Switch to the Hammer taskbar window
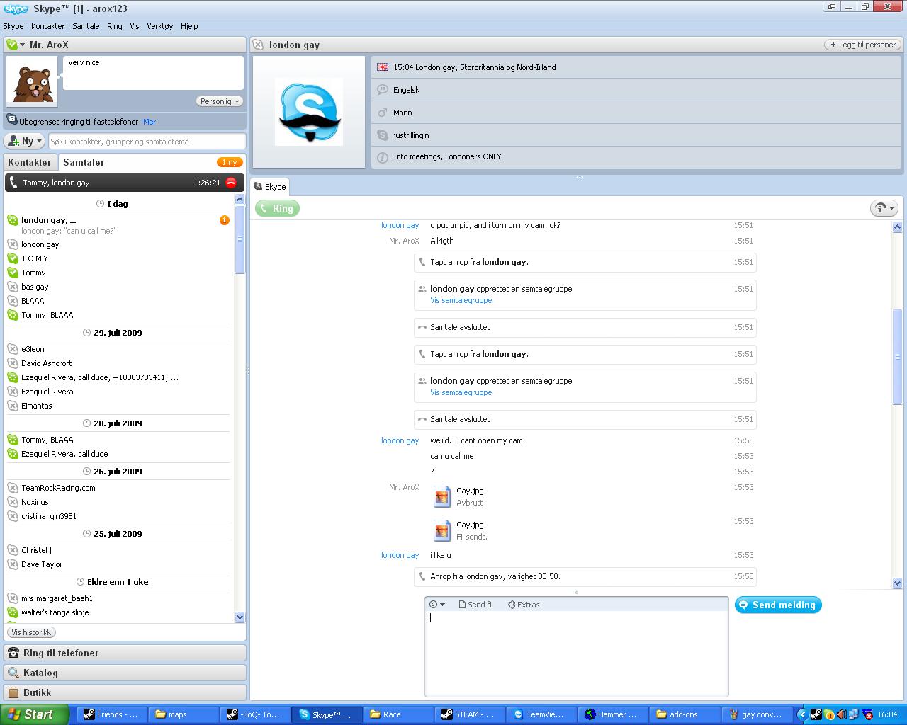The image size is (907, 725). coord(612,714)
